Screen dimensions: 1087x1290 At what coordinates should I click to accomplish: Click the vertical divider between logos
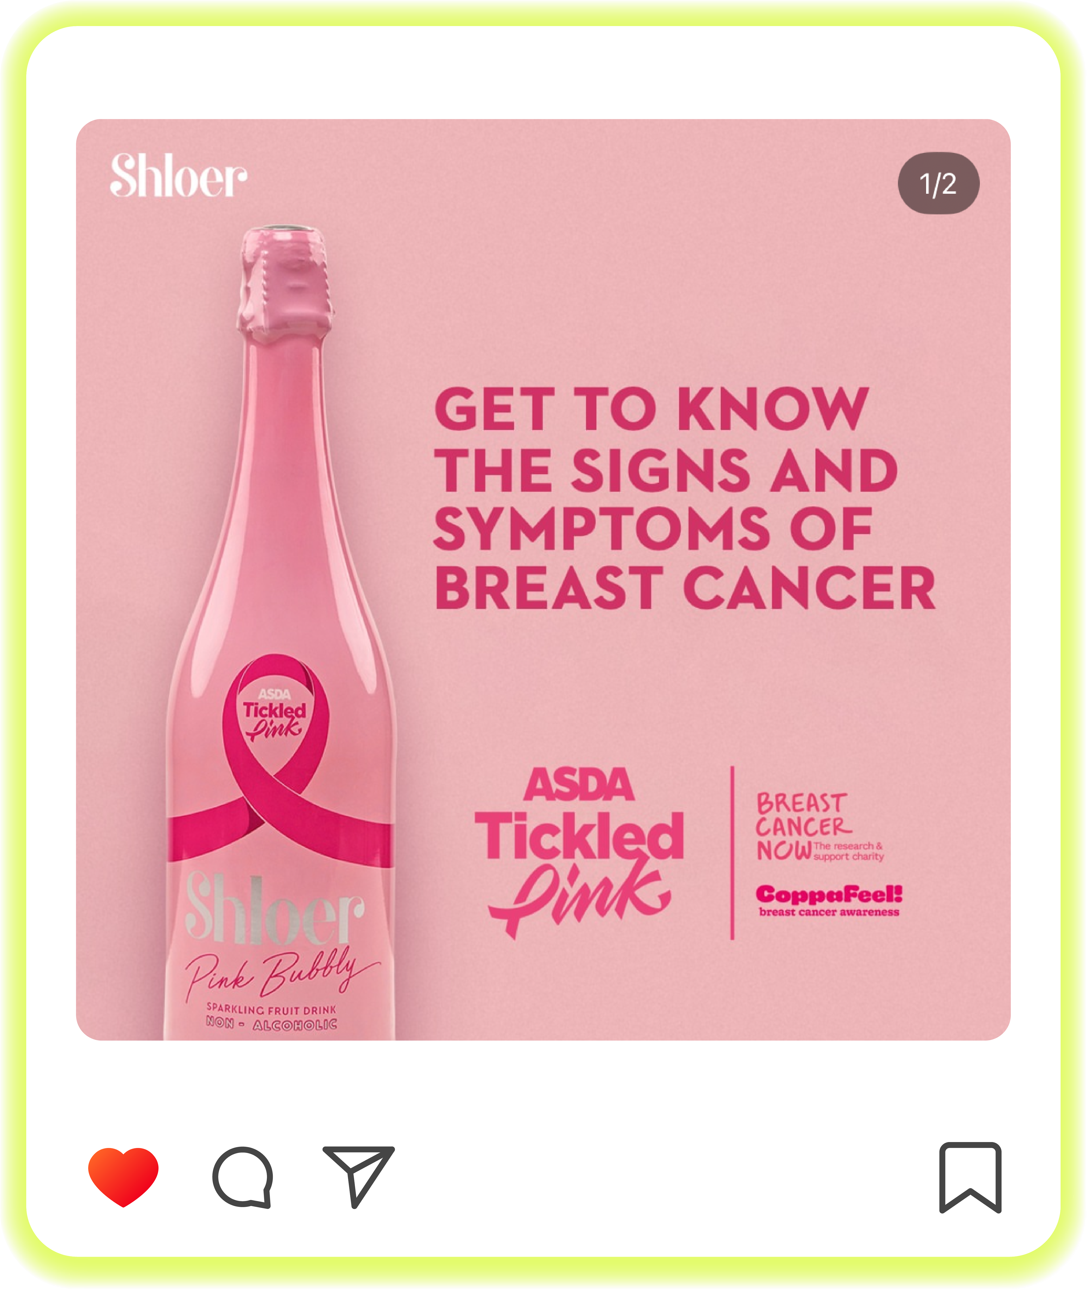pyautogui.click(x=732, y=853)
